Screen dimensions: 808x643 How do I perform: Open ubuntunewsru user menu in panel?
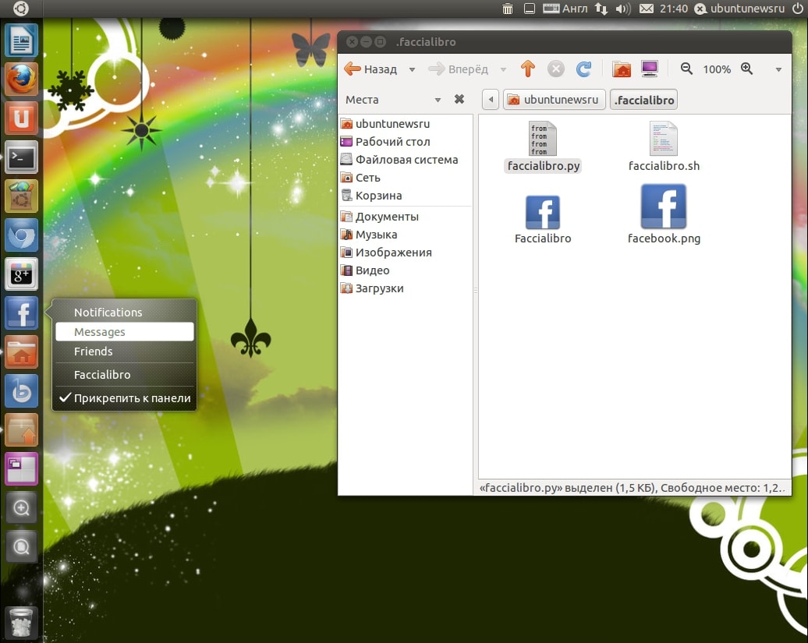[x=740, y=9]
